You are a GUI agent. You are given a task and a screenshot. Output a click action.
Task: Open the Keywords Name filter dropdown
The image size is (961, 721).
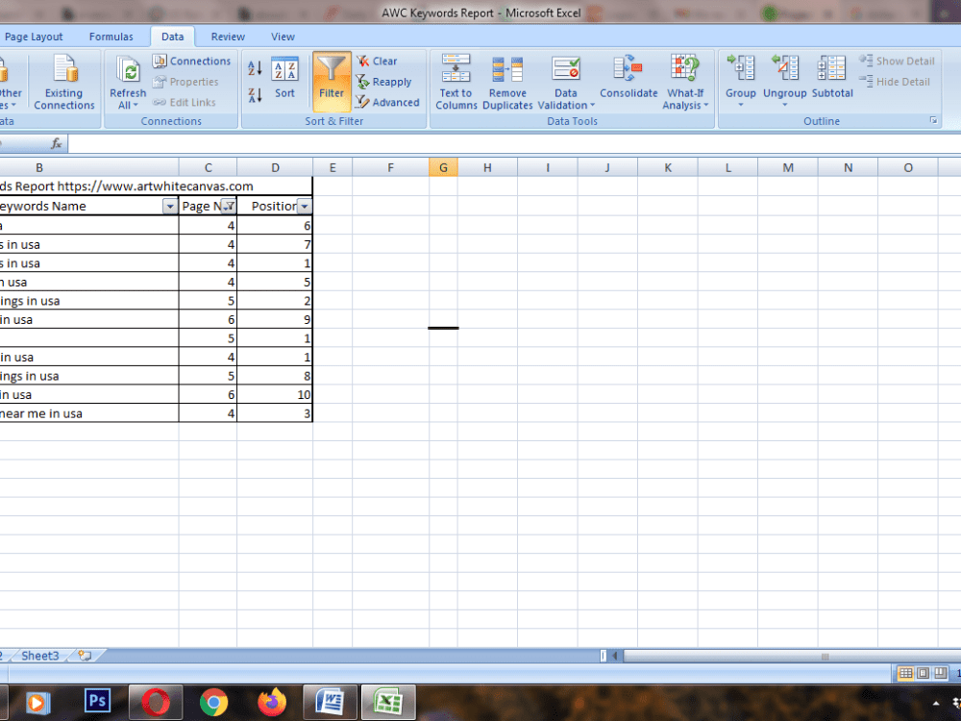[x=170, y=207]
